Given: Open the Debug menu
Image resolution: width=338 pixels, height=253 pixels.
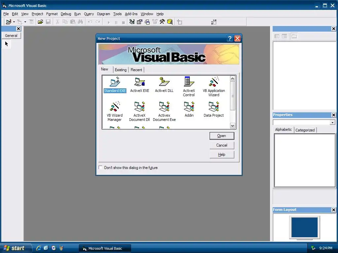Looking at the screenshot, I should (x=66, y=14).
